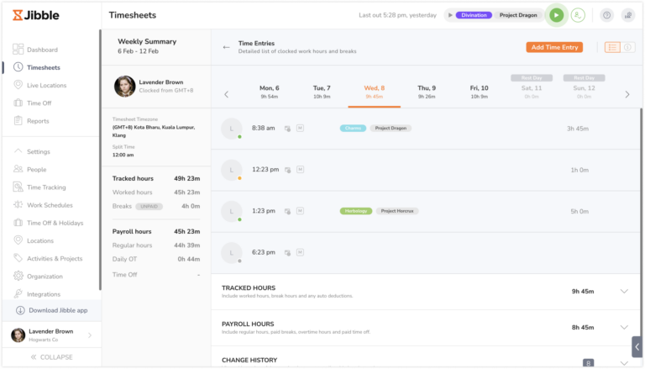Select Tue, 7 day tab

pyautogui.click(x=322, y=92)
